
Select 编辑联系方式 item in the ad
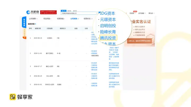click(x=139, y=32)
